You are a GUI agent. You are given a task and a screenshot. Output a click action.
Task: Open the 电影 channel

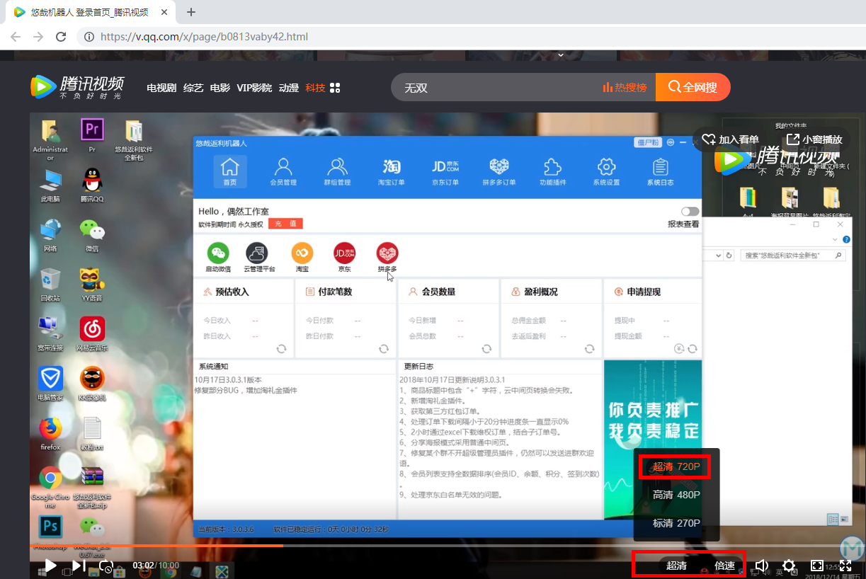pyautogui.click(x=220, y=88)
